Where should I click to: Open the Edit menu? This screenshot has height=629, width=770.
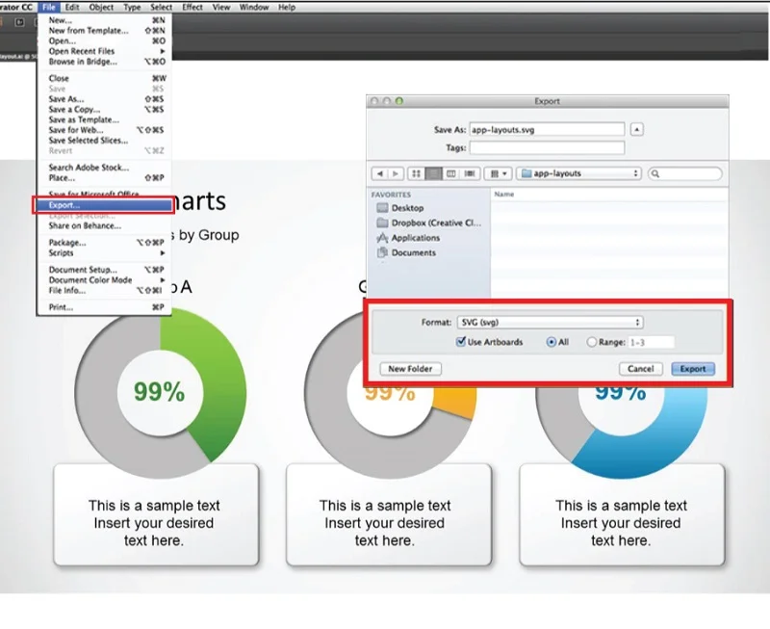(71, 8)
